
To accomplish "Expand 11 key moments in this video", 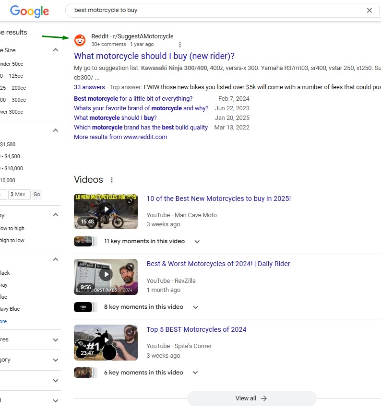I will point(197,242).
